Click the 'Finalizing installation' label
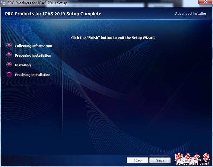 pos(33,75)
